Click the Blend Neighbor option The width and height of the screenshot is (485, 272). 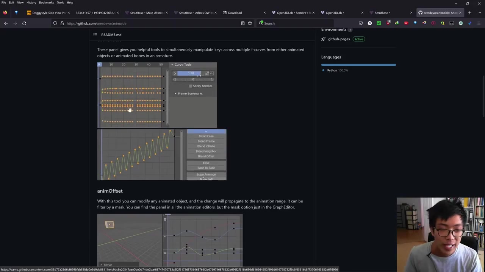pos(206,151)
